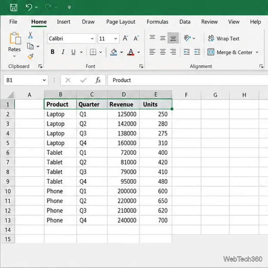The width and height of the screenshot is (268, 268).
Task: Click Increase Indent icon
Action: coord(197,52)
